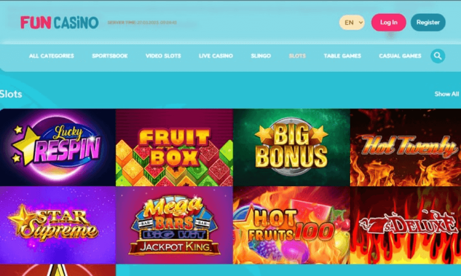The height and width of the screenshot is (276, 461).
Task: Expand the EN language dropdown
Action: (352, 22)
